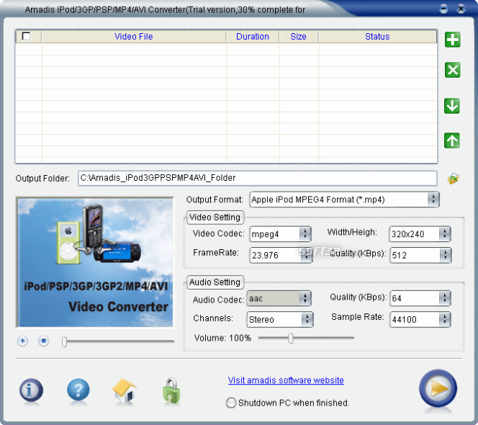Click into the Output Folder path field
The image size is (478, 425).
pos(258,178)
